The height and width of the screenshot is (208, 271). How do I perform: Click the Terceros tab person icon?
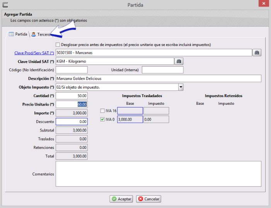[x=34, y=34]
